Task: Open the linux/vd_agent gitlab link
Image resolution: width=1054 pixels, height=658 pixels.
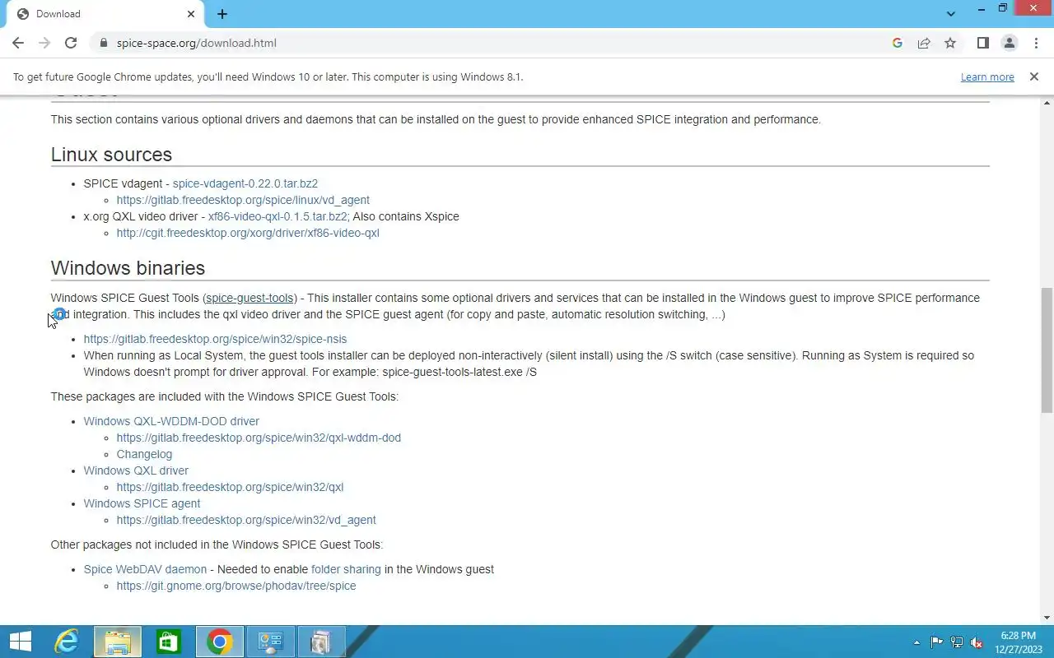Action: pyautogui.click(x=243, y=200)
